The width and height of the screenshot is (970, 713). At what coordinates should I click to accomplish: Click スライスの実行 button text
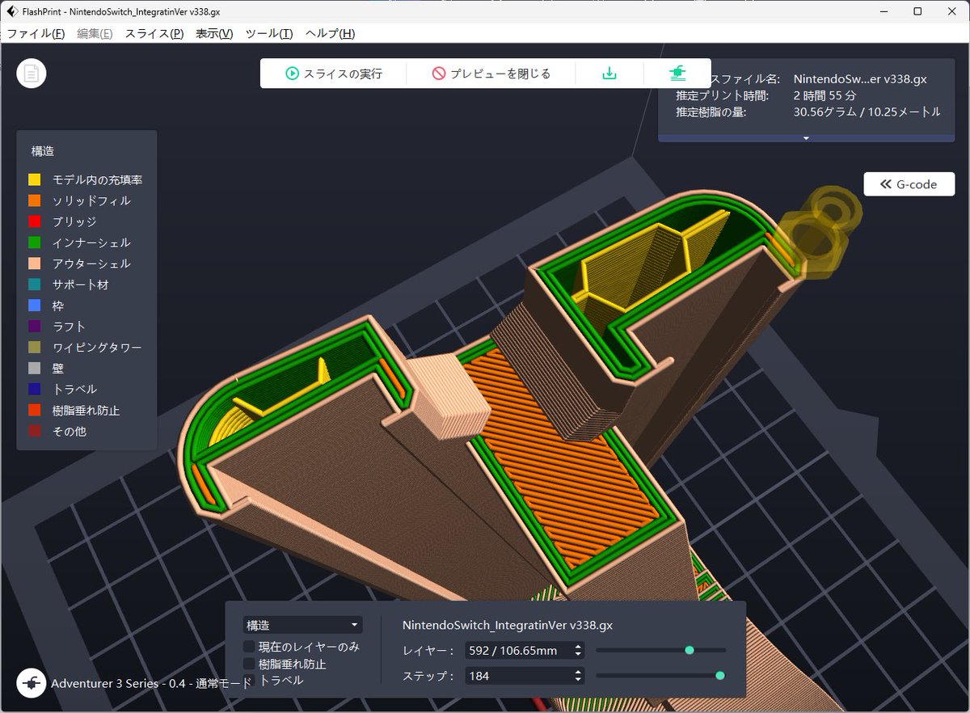343,74
